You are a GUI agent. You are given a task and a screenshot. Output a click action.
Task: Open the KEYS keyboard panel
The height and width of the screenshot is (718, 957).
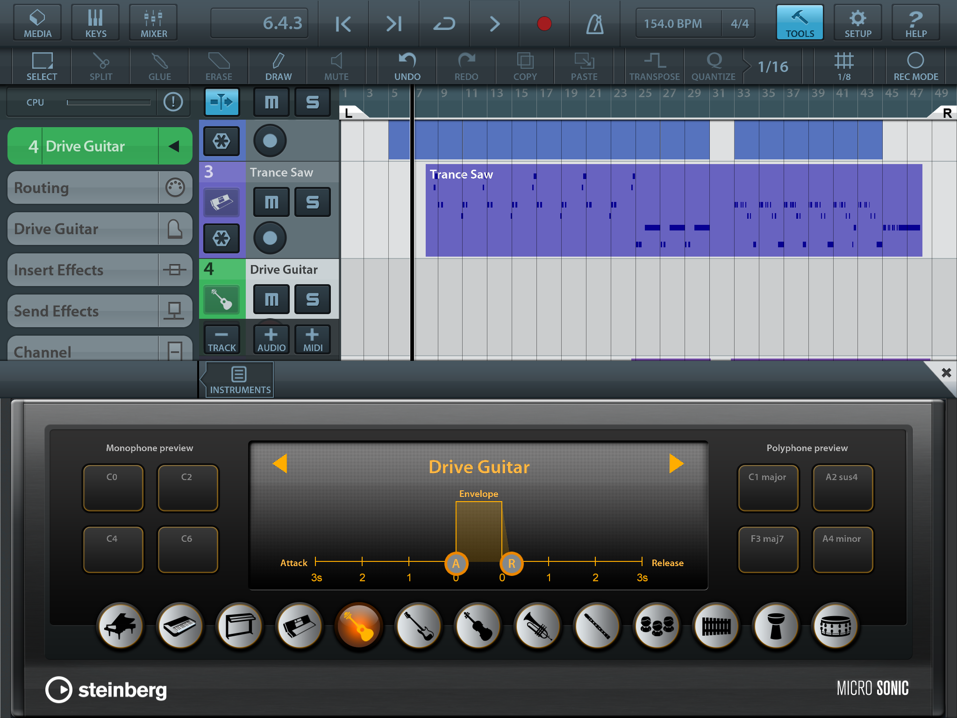pyautogui.click(x=95, y=22)
